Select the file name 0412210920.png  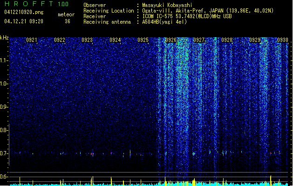(x=24, y=12)
